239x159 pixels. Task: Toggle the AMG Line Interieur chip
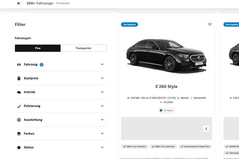tap(134, 146)
